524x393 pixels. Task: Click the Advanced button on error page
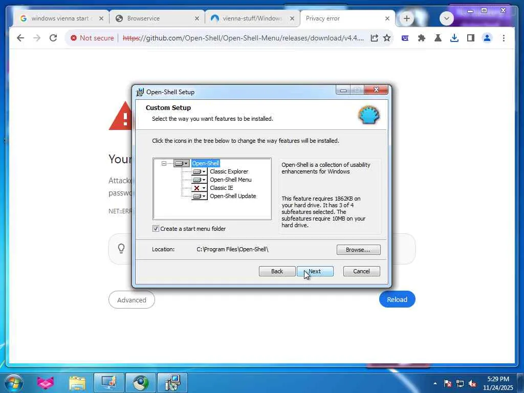(132, 300)
